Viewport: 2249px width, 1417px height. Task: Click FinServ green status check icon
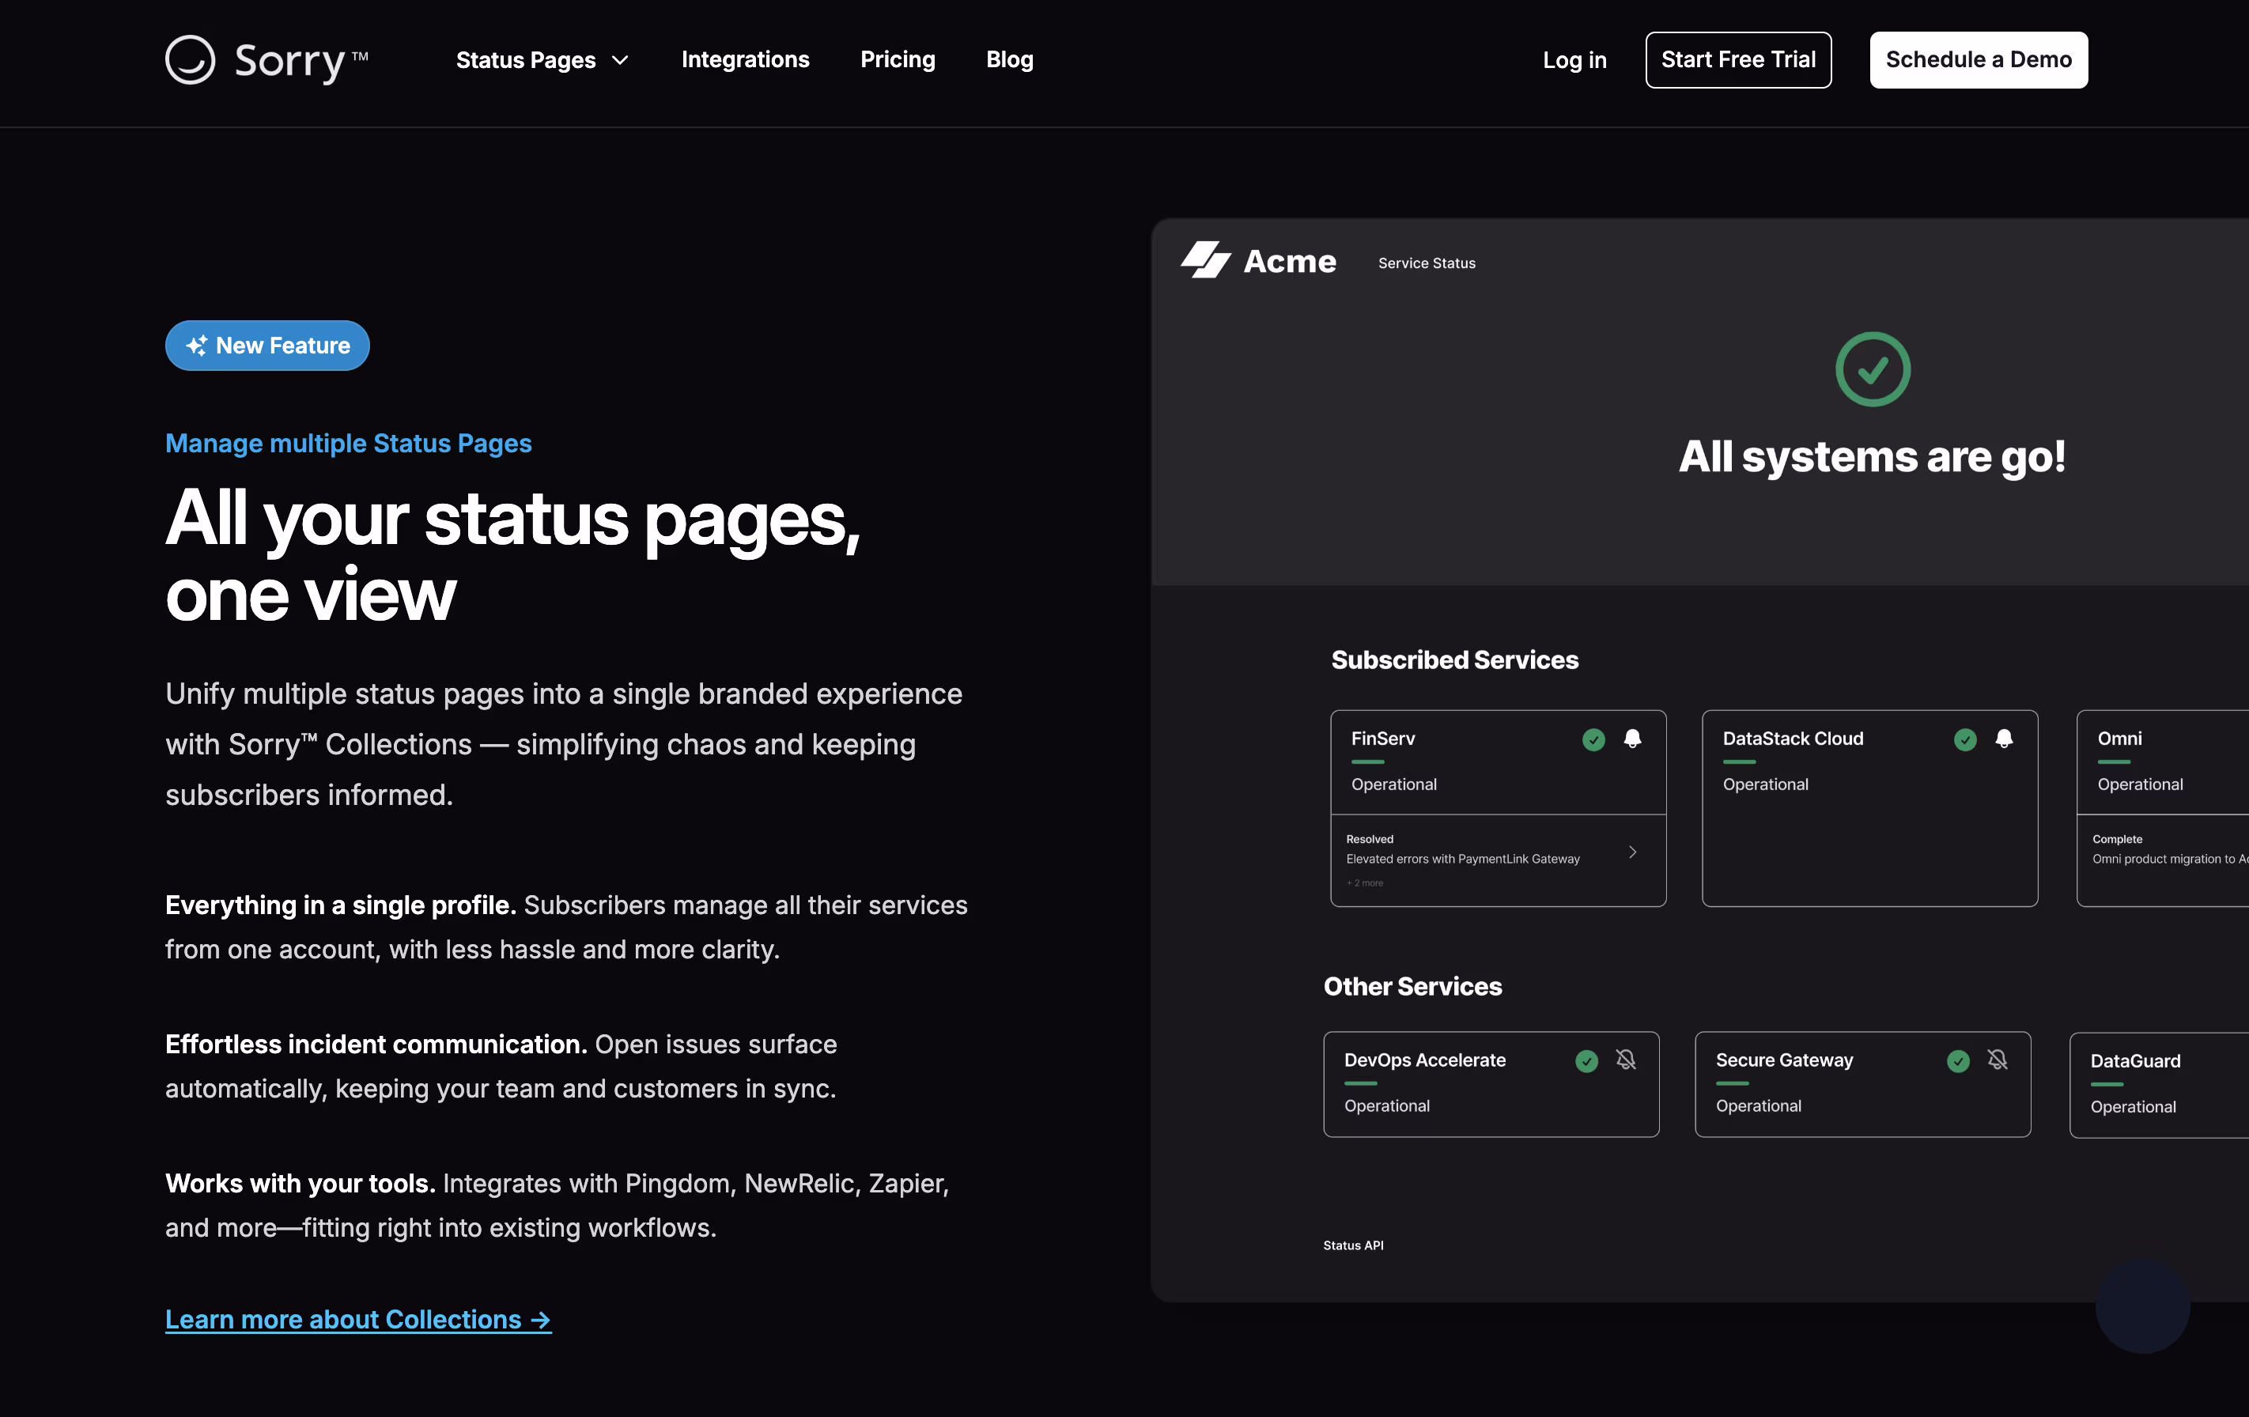pyautogui.click(x=1593, y=740)
